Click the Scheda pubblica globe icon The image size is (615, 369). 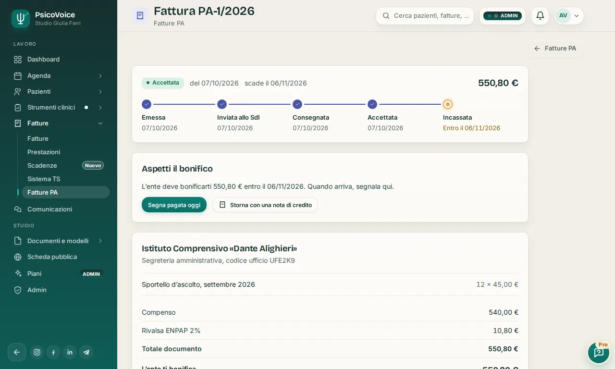(18, 257)
